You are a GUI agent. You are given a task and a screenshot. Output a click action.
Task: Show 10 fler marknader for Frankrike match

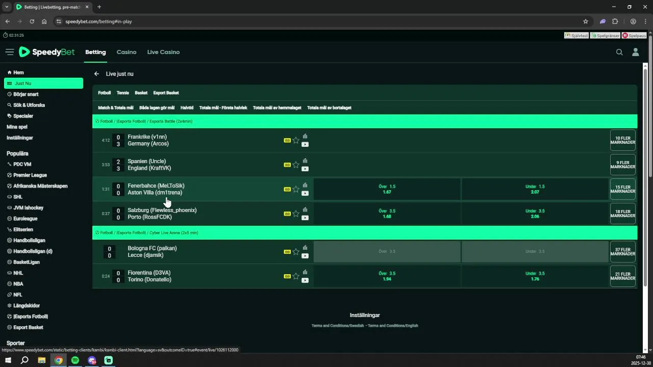pyautogui.click(x=623, y=140)
